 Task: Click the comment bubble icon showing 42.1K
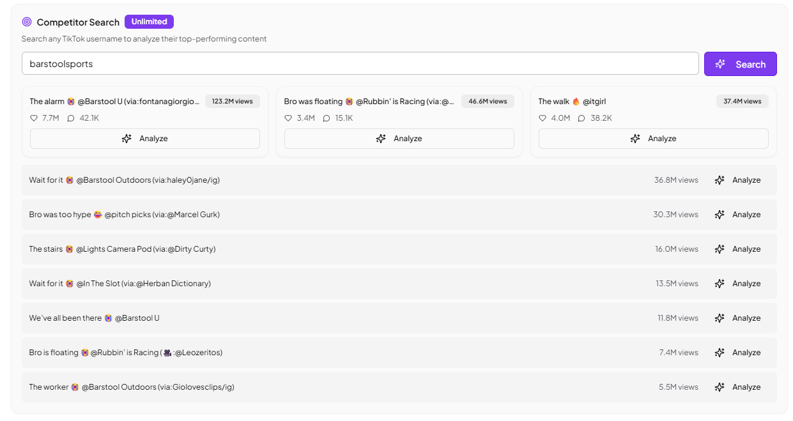[70, 118]
